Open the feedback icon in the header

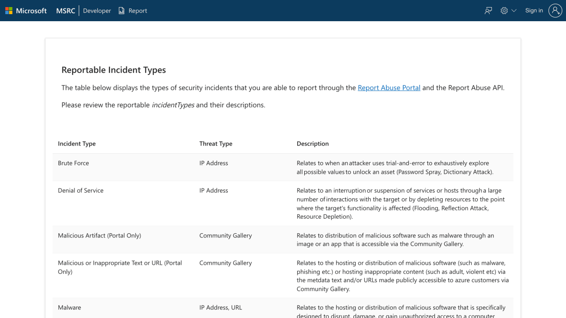(x=488, y=10)
